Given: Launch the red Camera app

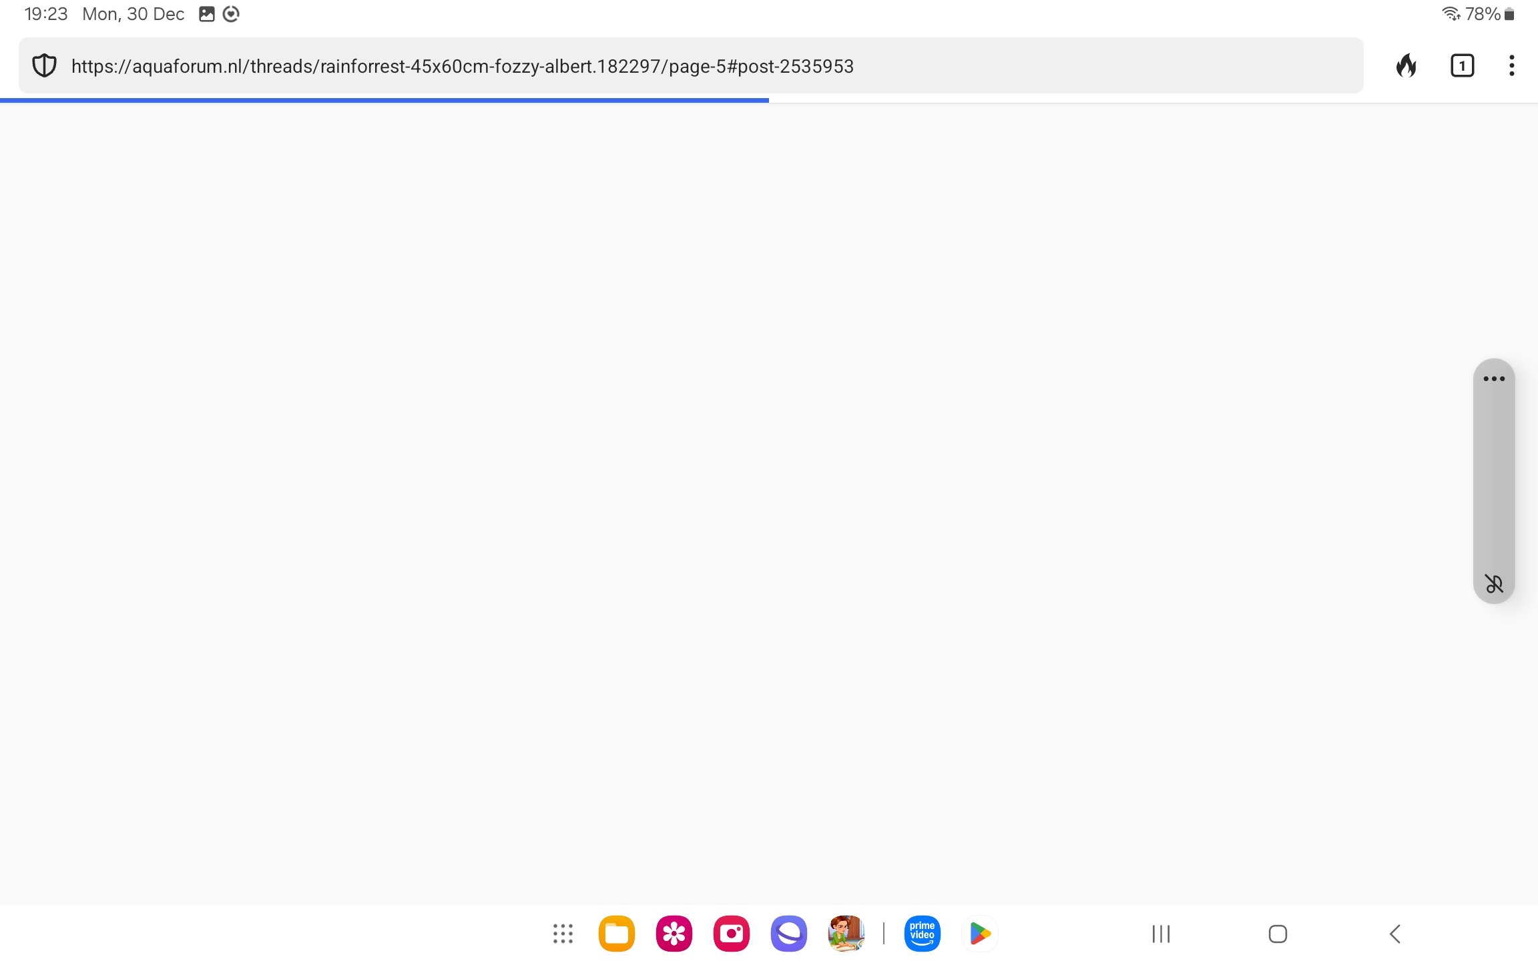Looking at the screenshot, I should click(x=731, y=934).
